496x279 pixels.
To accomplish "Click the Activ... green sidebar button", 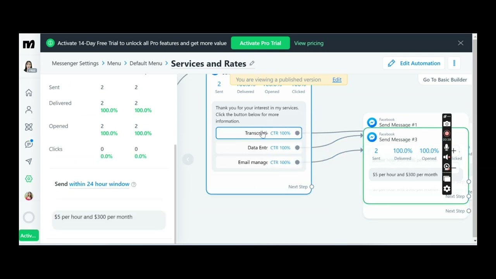I will (x=29, y=236).
